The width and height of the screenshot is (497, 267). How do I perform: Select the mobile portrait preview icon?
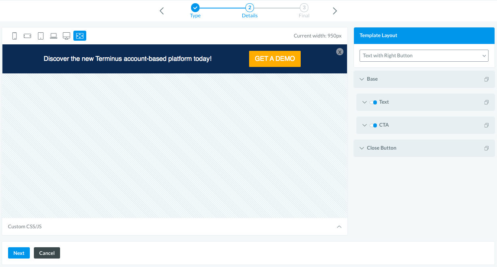(x=15, y=36)
